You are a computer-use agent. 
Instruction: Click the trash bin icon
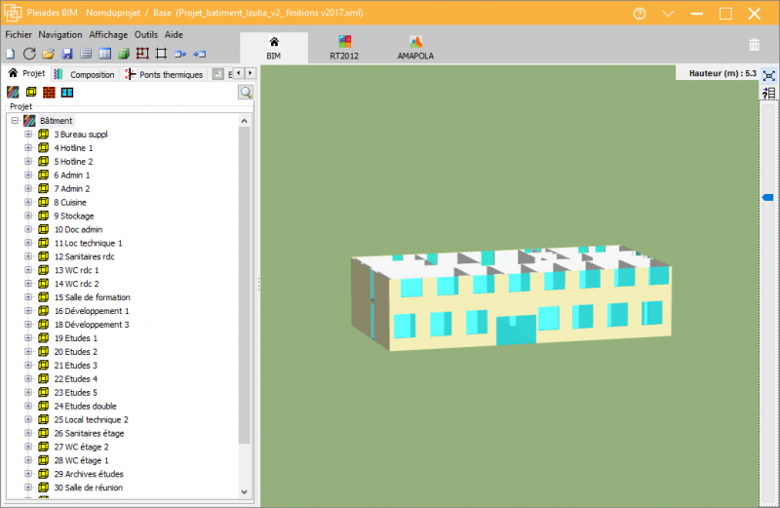coord(754,45)
